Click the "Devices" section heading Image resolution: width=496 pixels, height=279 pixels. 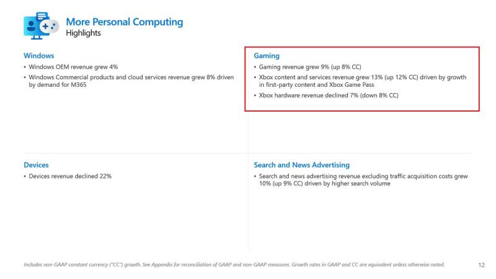pyautogui.click(x=36, y=165)
